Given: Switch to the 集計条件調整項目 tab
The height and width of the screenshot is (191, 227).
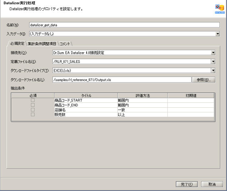Looking at the screenshot, I should [x=42, y=43].
